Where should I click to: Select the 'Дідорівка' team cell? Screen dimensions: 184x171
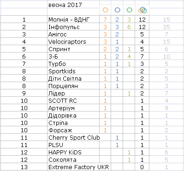tap(73, 115)
